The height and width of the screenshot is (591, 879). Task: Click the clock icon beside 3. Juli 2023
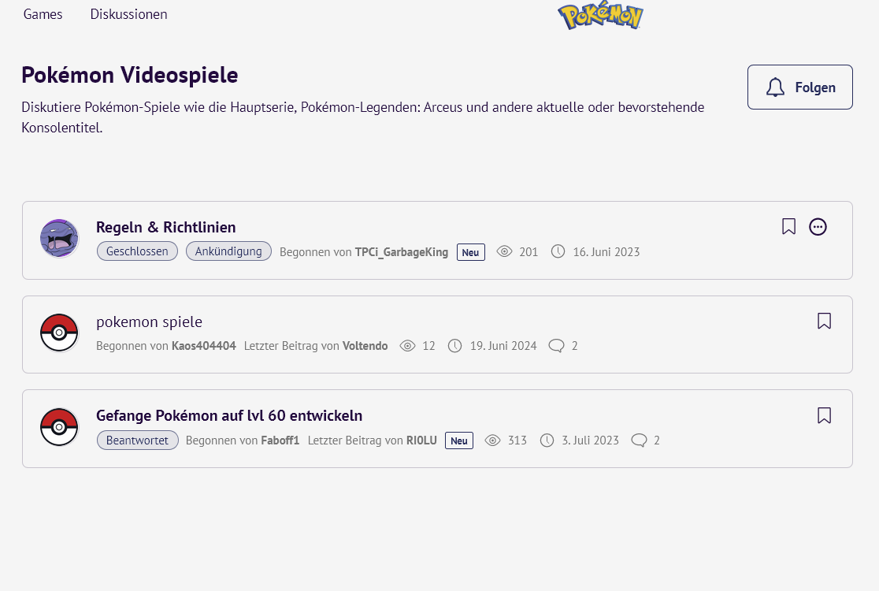[x=547, y=440]
